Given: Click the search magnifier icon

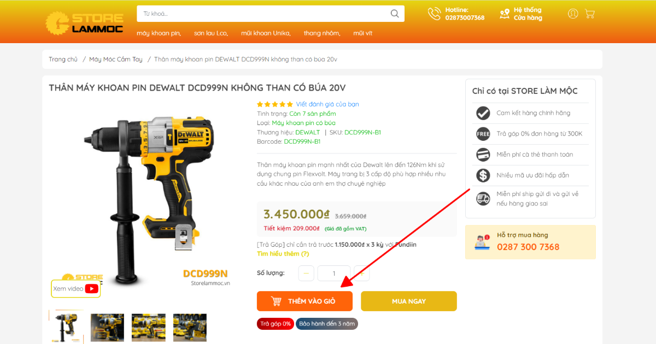Looking at the screenshot, I should point(395,14).
